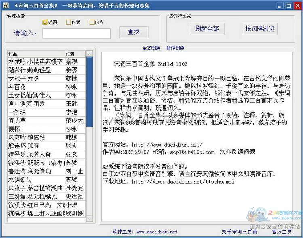Select poem 浣溪沙·红日已高三丈透
Viewport: 303px width, 238px height.
pos(36,205)
